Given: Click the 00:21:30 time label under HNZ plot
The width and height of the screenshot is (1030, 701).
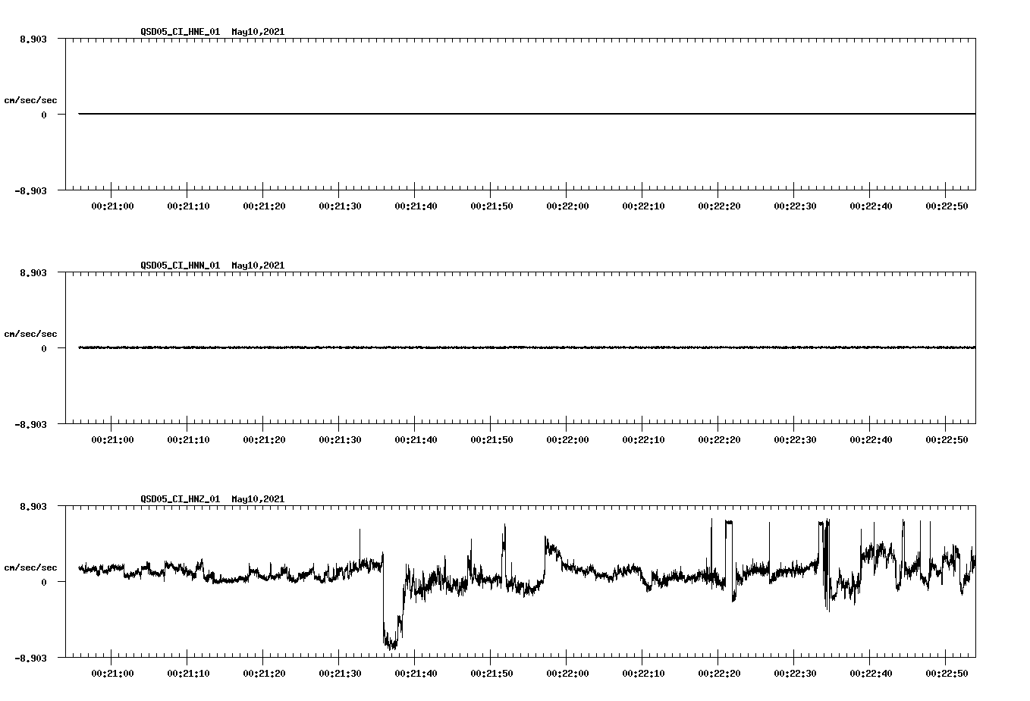Looking at the screenshot, I should coord(340,674).
